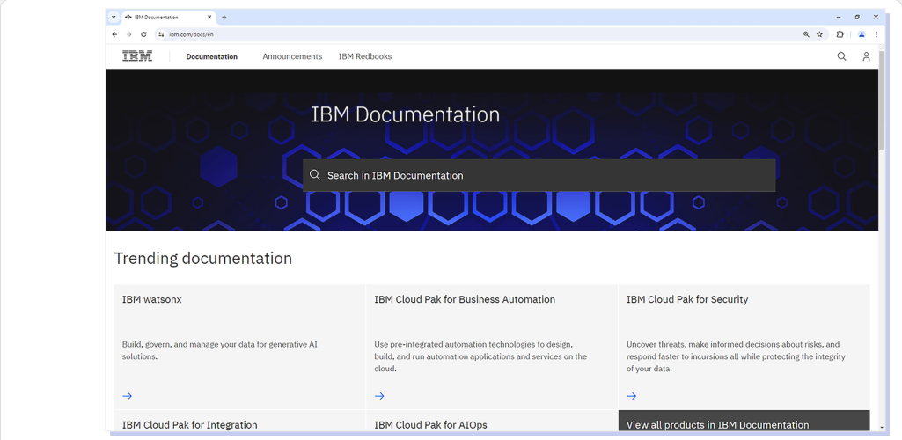Click the browser forward arrow
The image size is (902, 440).
click(x=128, y=34)
